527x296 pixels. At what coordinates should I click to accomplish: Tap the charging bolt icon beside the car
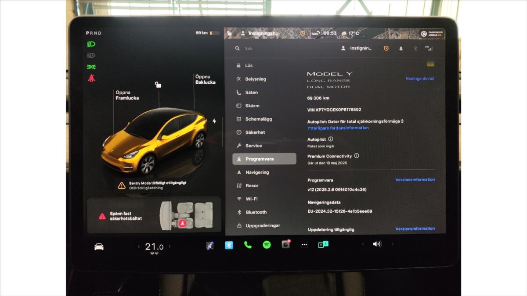pos(214,121)
